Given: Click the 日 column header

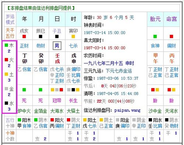Looking at the screenshot, I should pyautogui.click(x=57, y=19).
